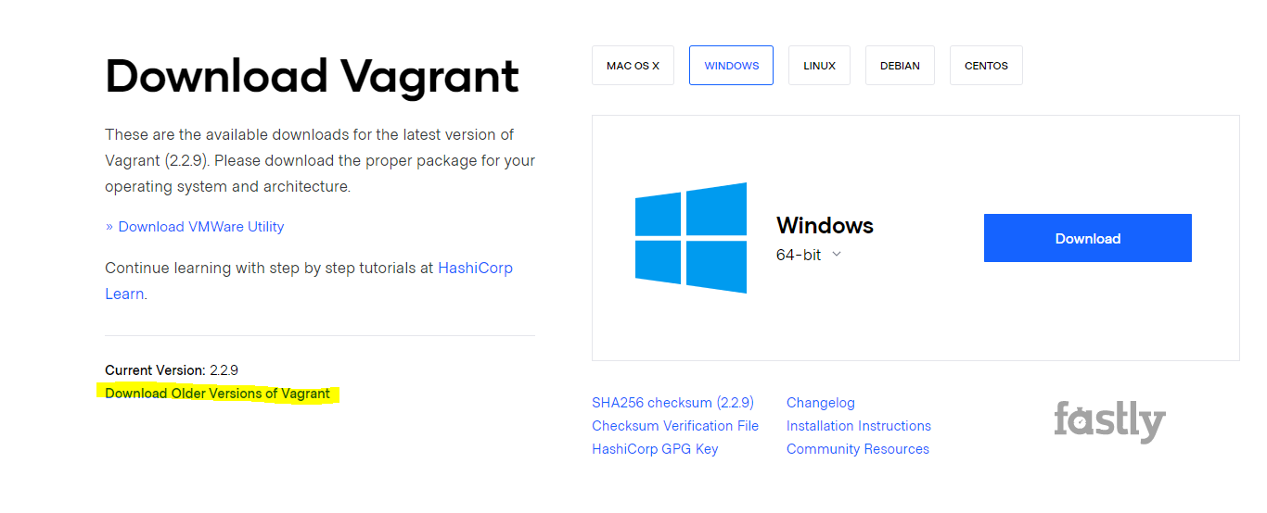Click the Windows platform title text

coord(825,225)
